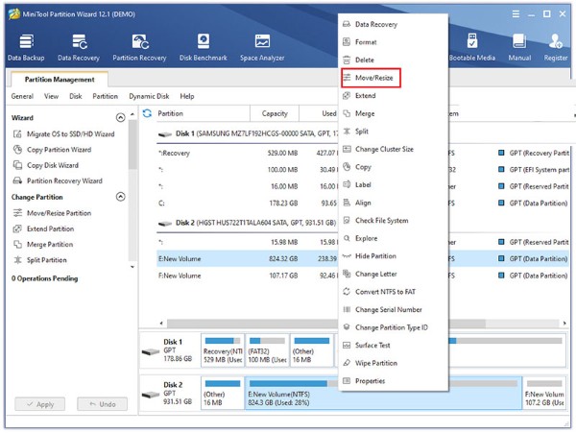
Task: Start the Disk Benchmark tool
Action: pyautogui.click(x=203, y=47)
